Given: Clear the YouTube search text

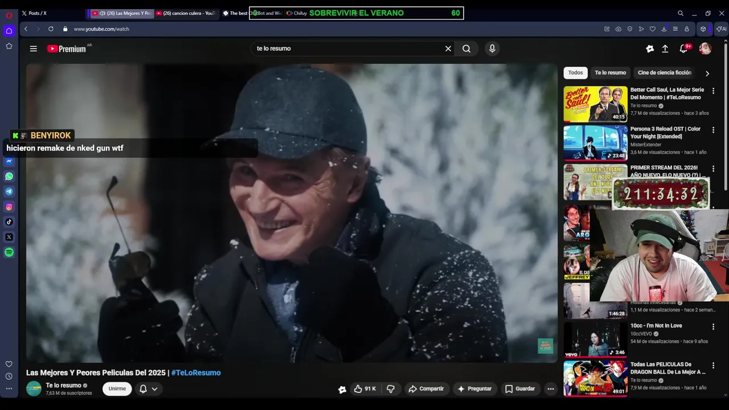Looking at the screenshot, I should [x=448, y=49].
